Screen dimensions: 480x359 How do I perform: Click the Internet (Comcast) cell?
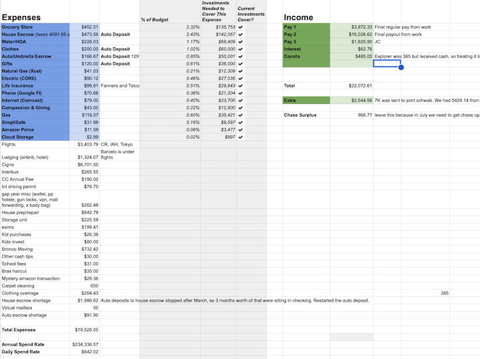35,101
